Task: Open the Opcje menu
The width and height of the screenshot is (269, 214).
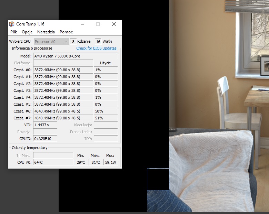Action: coord(27,32)
